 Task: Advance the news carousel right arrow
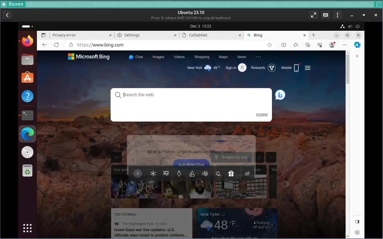tap(287, 184)
